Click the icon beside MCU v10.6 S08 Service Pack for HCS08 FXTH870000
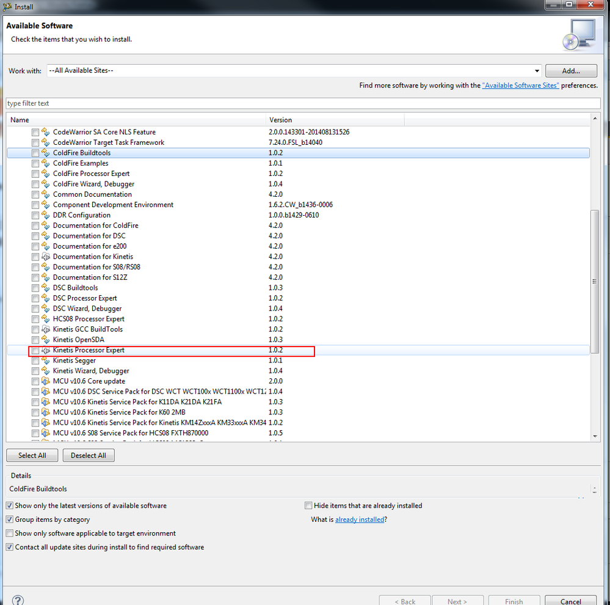The width and height of the screenshot is (610, 605). pyautogui.click(x=46, y=433)
